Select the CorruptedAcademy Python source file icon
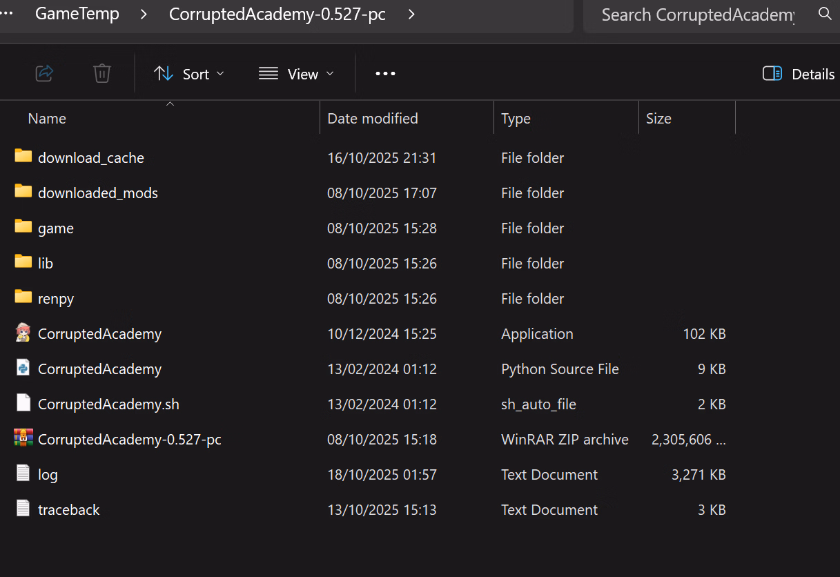840x577 pixels. (x=23, y=369)
